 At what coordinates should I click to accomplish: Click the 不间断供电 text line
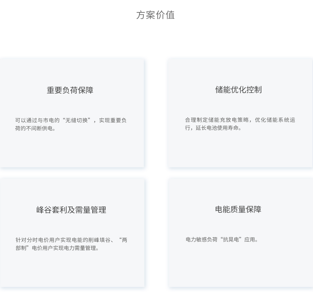pyautogui.click(x=36, y=129)
